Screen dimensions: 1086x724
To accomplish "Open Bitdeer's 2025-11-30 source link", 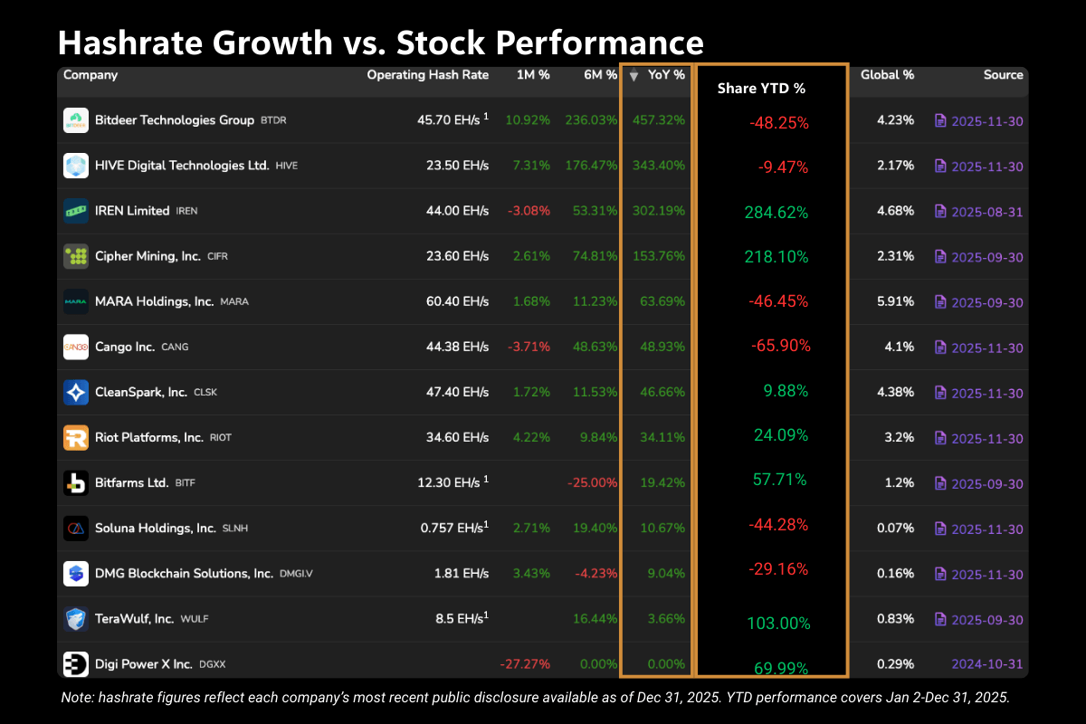I will pos(986,120).
